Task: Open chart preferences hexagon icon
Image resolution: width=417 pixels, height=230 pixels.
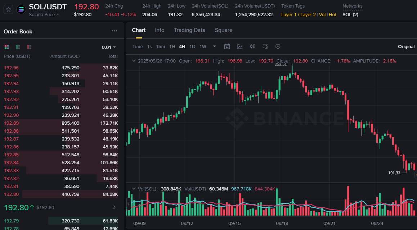Action: [x=278, y=46]
